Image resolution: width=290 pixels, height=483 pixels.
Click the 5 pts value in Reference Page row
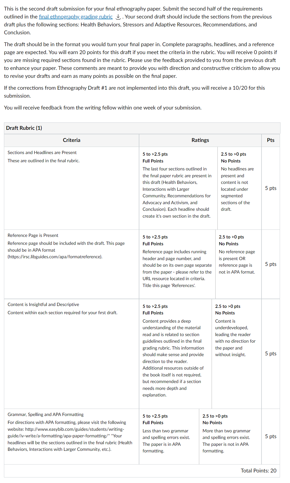[x=271, y=264]
